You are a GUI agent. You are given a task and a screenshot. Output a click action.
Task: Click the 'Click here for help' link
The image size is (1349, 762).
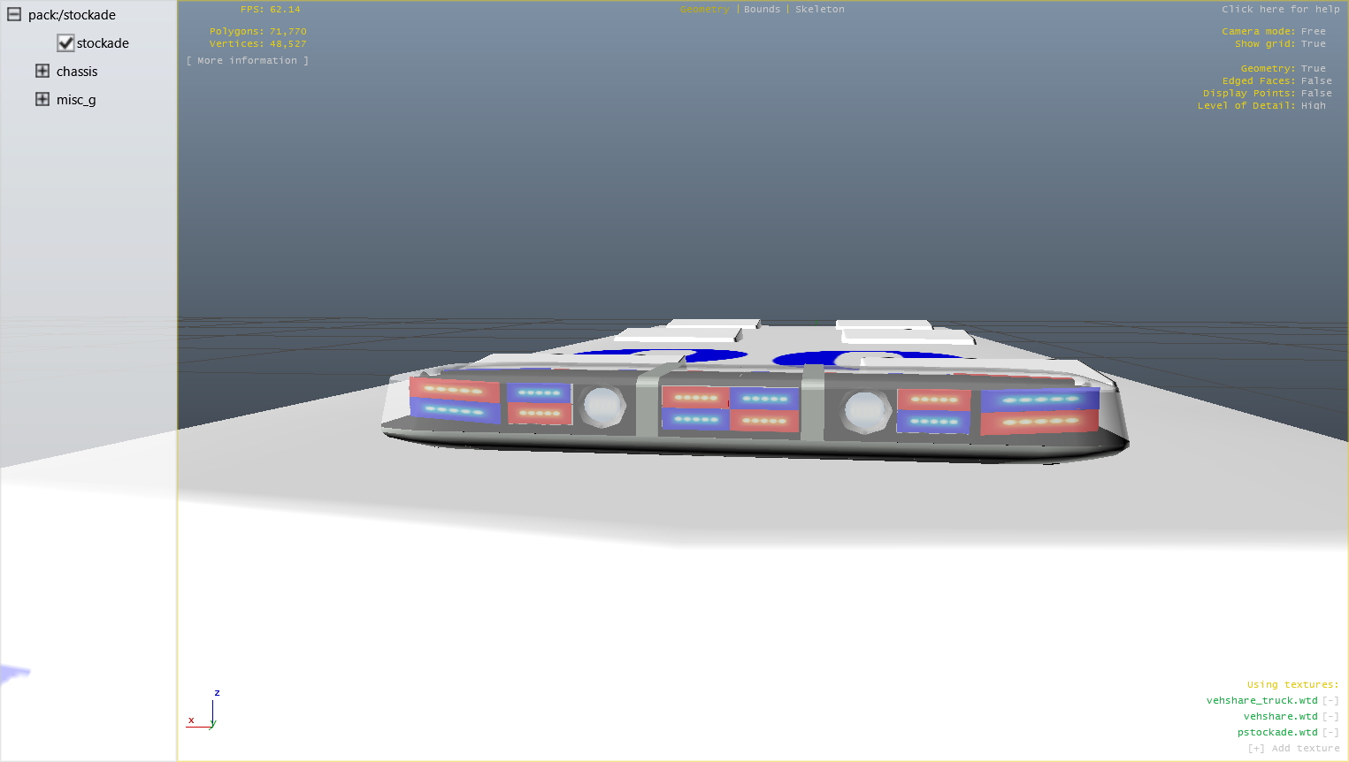tap(1280, 10)
